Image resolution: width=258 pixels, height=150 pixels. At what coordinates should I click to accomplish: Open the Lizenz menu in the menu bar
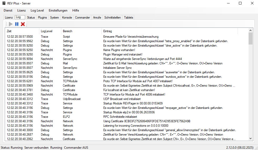click(21, 10)
